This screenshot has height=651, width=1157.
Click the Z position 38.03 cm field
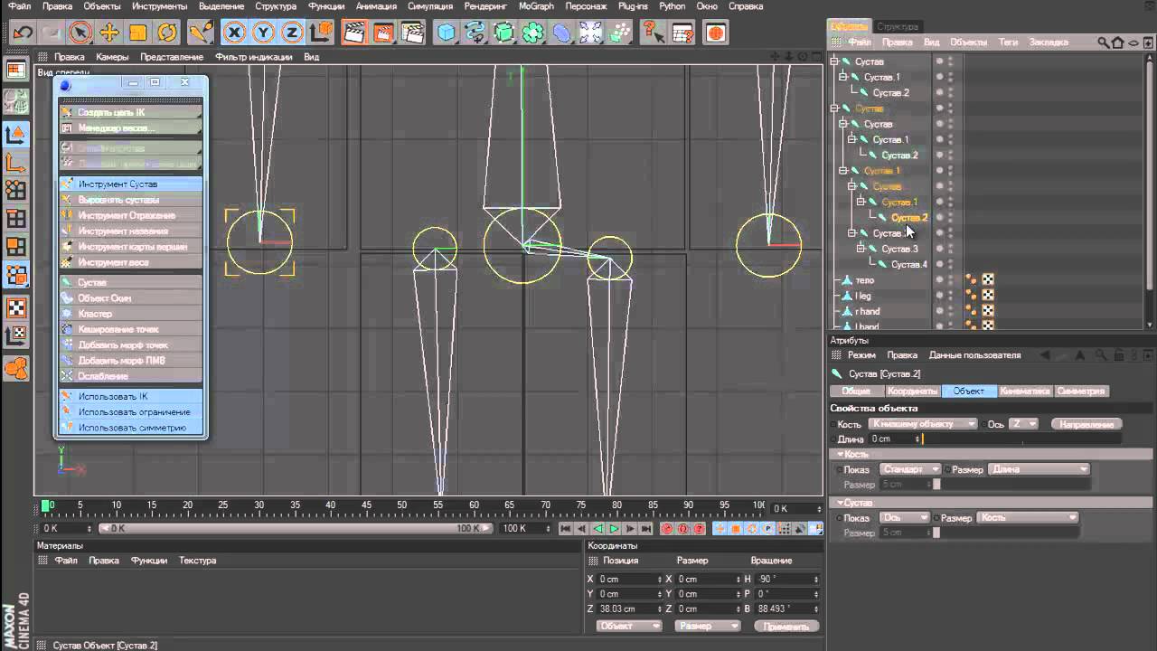point(630,609)
